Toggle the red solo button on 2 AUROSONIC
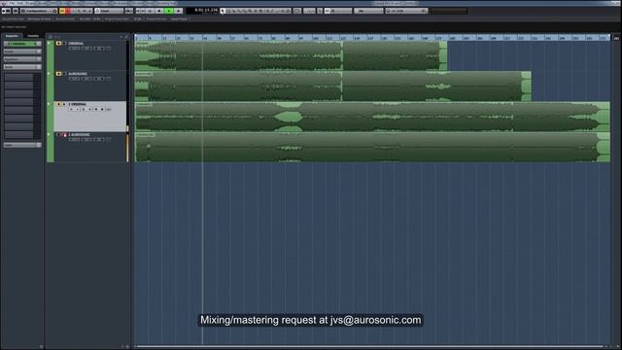 [x=65, y=135]
